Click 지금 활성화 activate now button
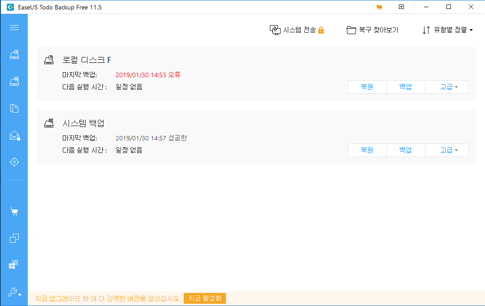The image size is (485, 306). [x=205, y=298]
